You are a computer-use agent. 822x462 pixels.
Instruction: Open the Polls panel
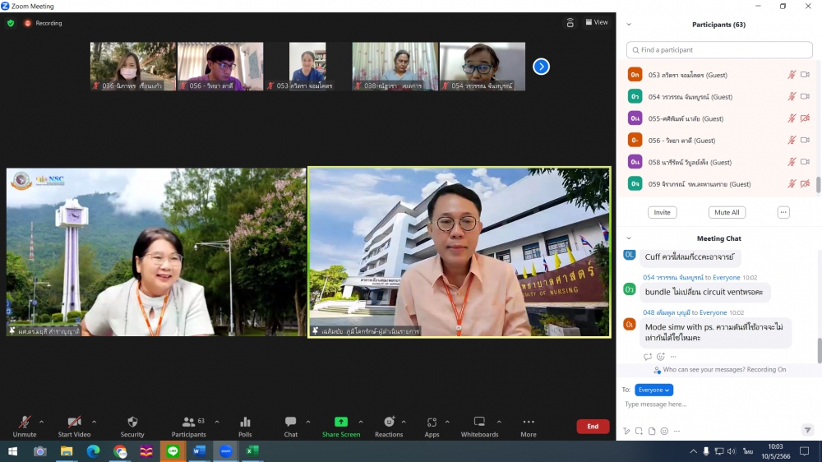coord(245,425)
